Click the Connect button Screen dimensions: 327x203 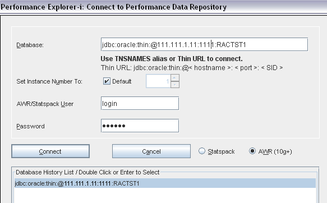click(50, 151)
